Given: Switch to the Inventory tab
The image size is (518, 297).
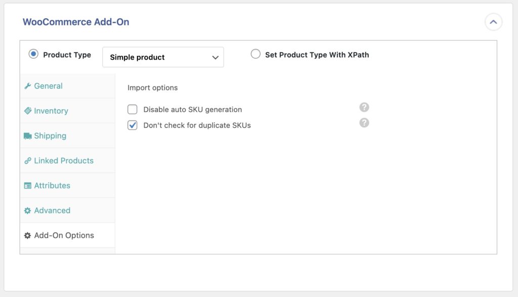Looking at the screenshot, I should [51, 111].
